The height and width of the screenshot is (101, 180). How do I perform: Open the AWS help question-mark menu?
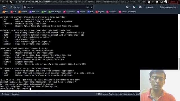(140, 7)
